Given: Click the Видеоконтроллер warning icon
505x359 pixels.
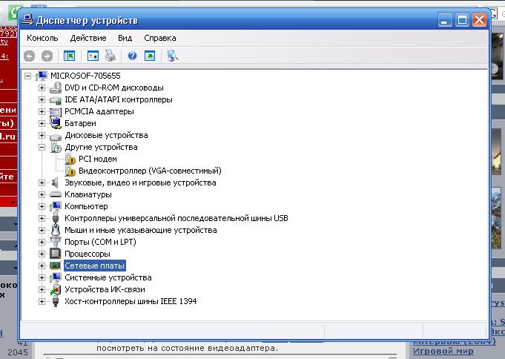Looking at the screenshot, I should point(70,171).
